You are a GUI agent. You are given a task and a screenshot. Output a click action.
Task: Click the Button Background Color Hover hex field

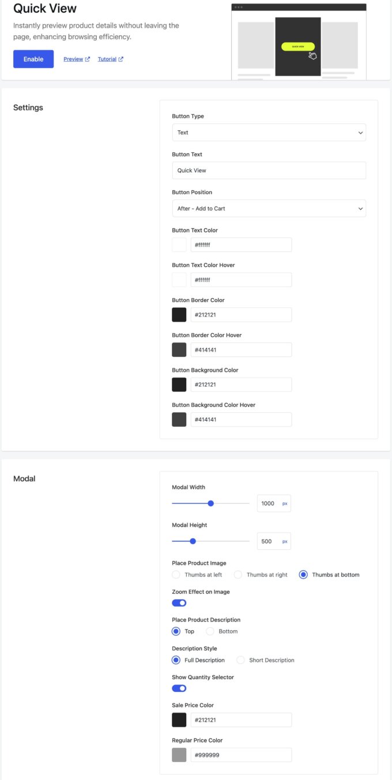point(241,419)
